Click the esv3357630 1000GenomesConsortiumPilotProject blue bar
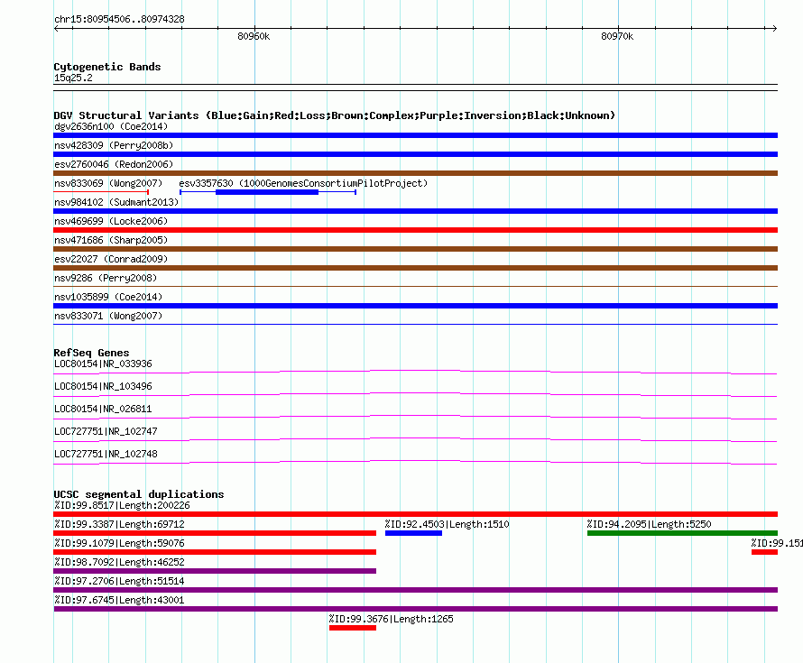 click(x=267, y=192)
